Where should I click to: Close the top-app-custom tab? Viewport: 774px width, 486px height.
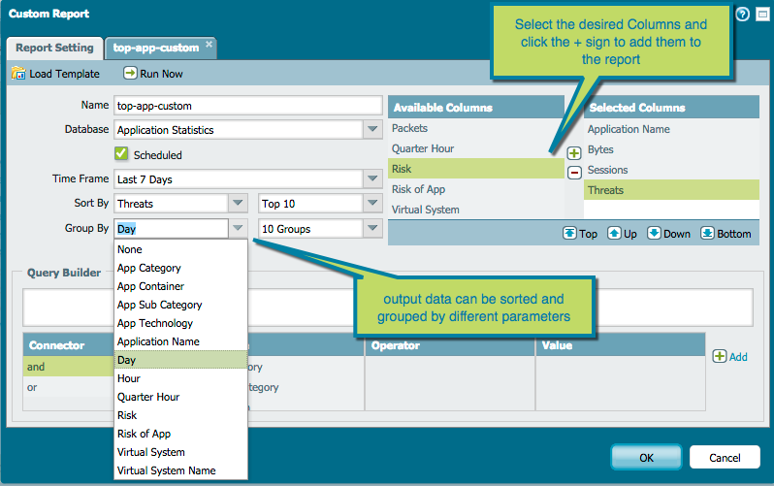(209, 44)
